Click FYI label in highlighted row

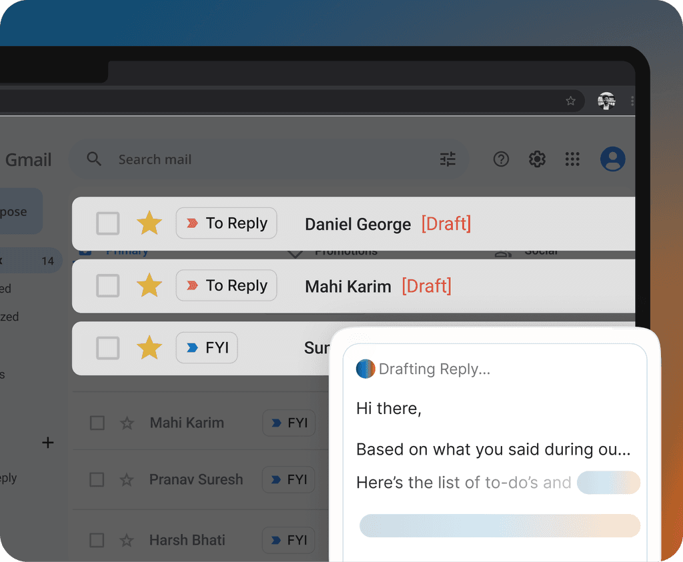click(207, 348)
